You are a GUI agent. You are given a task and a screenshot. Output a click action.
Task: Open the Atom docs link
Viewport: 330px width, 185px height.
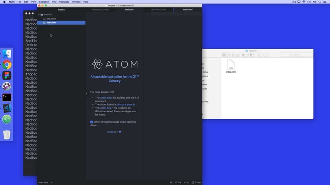[x=106, y=98]
